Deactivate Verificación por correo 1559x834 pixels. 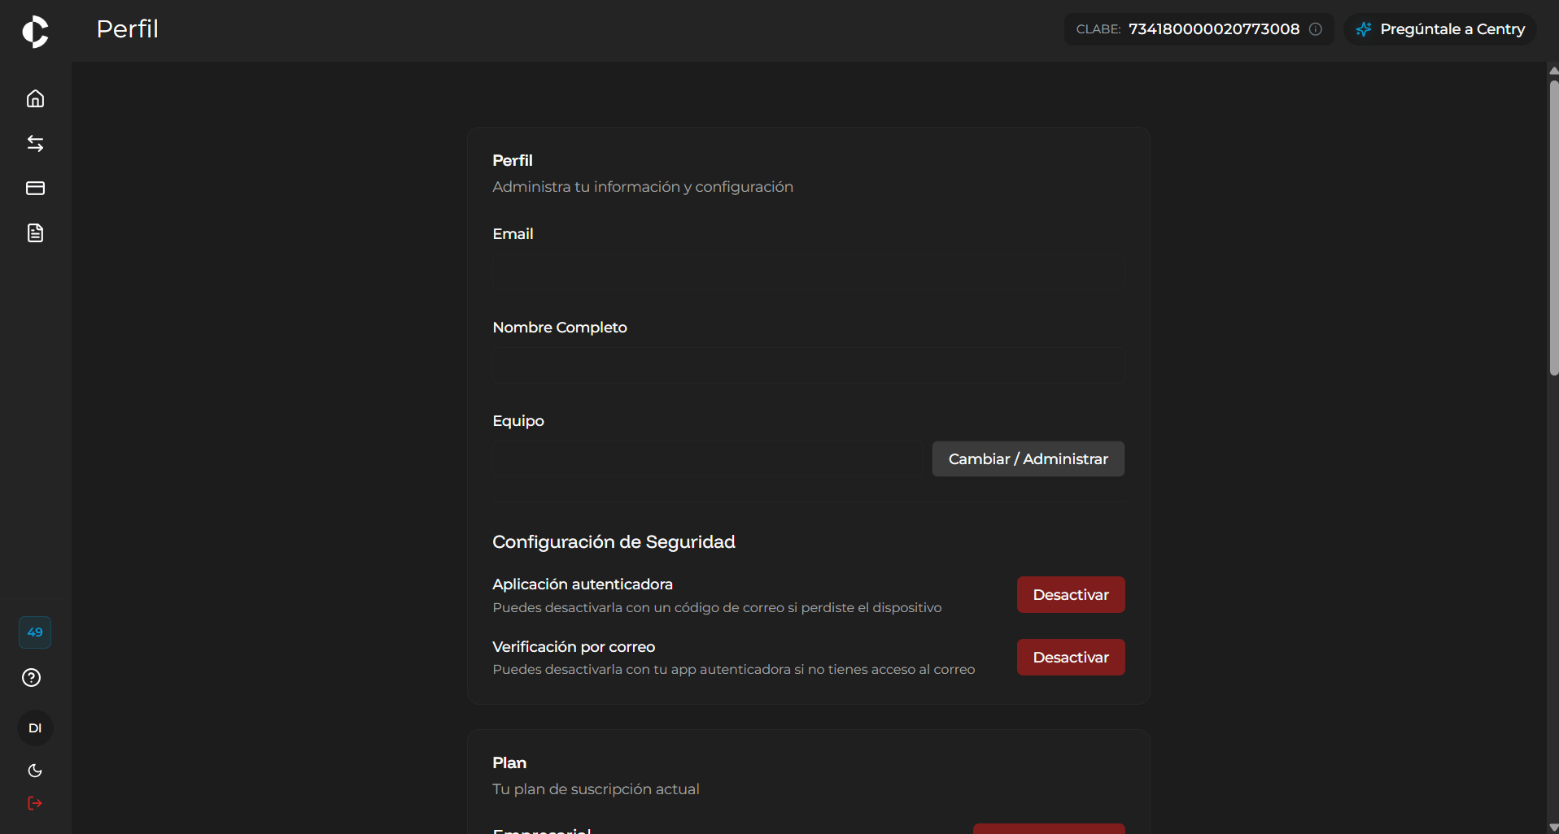click(x=1071, y=658)
